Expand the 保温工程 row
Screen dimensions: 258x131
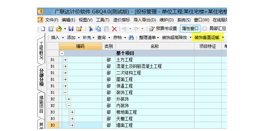tap(65, 86)
